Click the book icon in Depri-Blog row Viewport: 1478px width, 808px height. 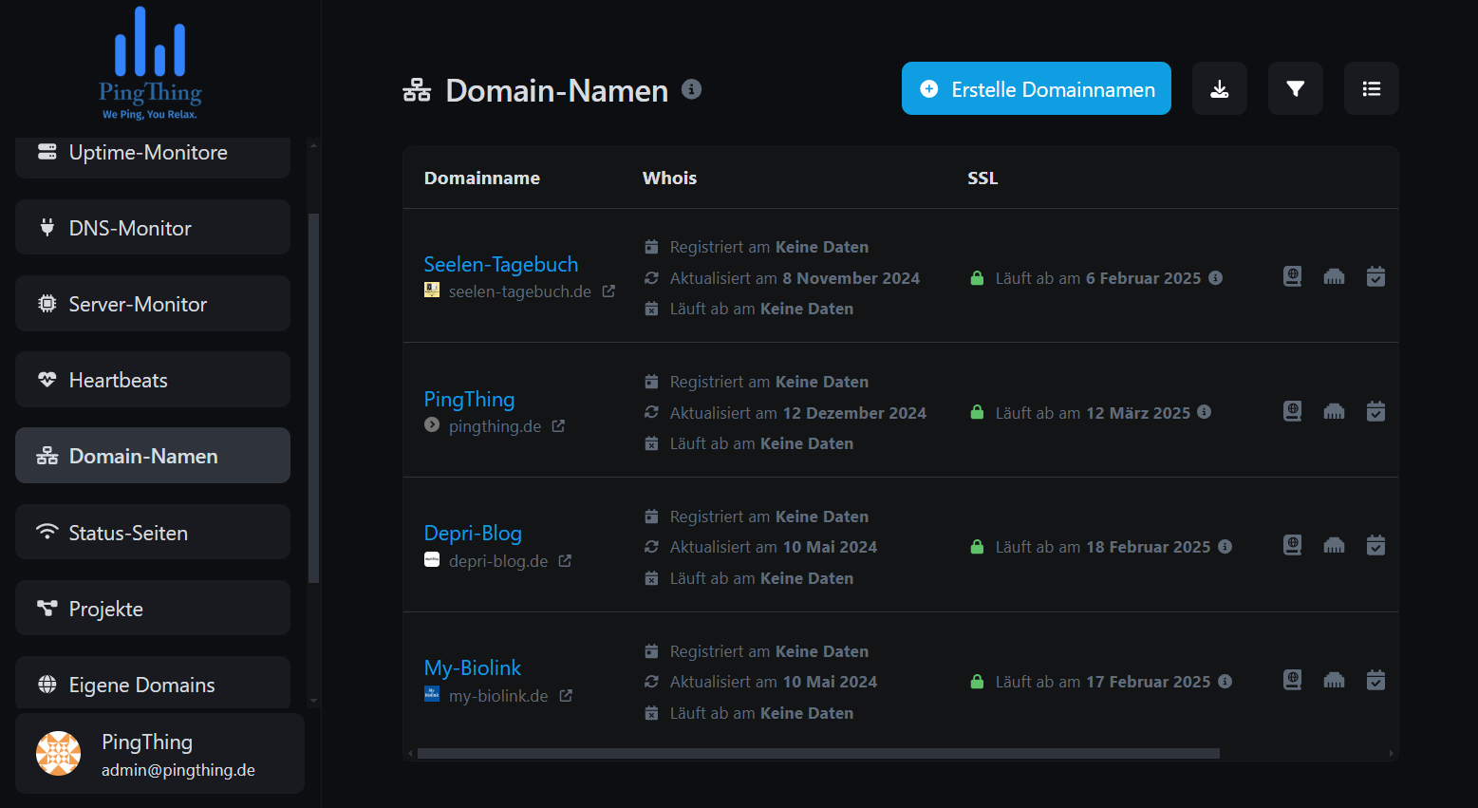(1292, 545)
